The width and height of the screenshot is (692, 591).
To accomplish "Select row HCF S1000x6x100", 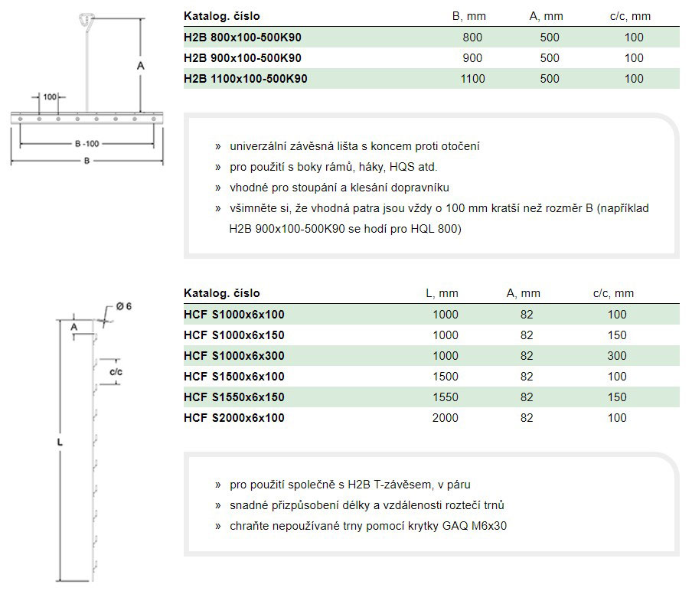I will click(431, 315).
